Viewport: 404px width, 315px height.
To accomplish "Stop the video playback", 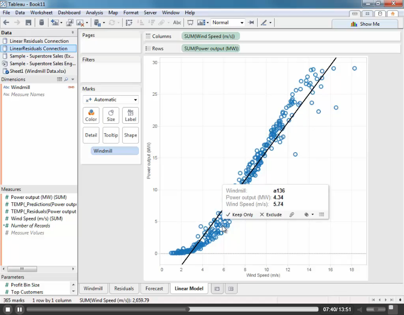I will click(8, 309).
